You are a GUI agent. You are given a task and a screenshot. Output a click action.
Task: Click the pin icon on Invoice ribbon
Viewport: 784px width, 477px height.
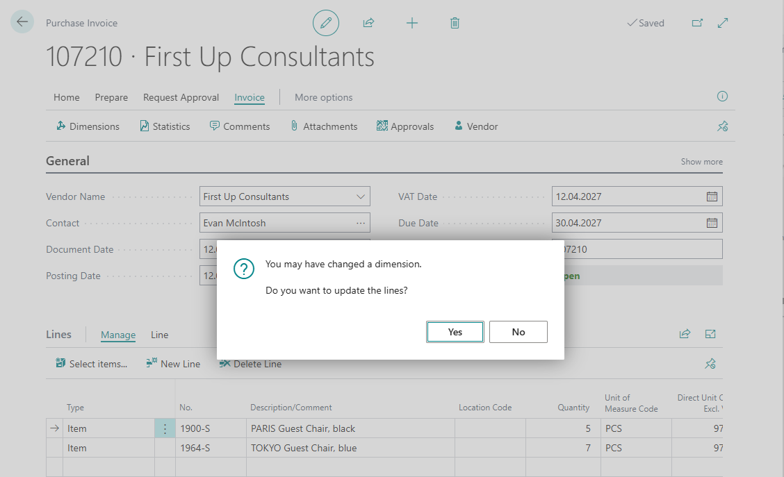pos(723,126)
